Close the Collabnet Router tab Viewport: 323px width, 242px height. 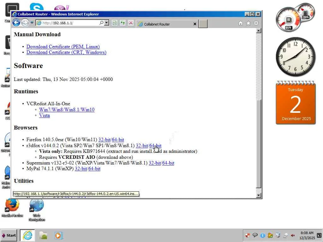pyautogui.click(x=195, y=24)
